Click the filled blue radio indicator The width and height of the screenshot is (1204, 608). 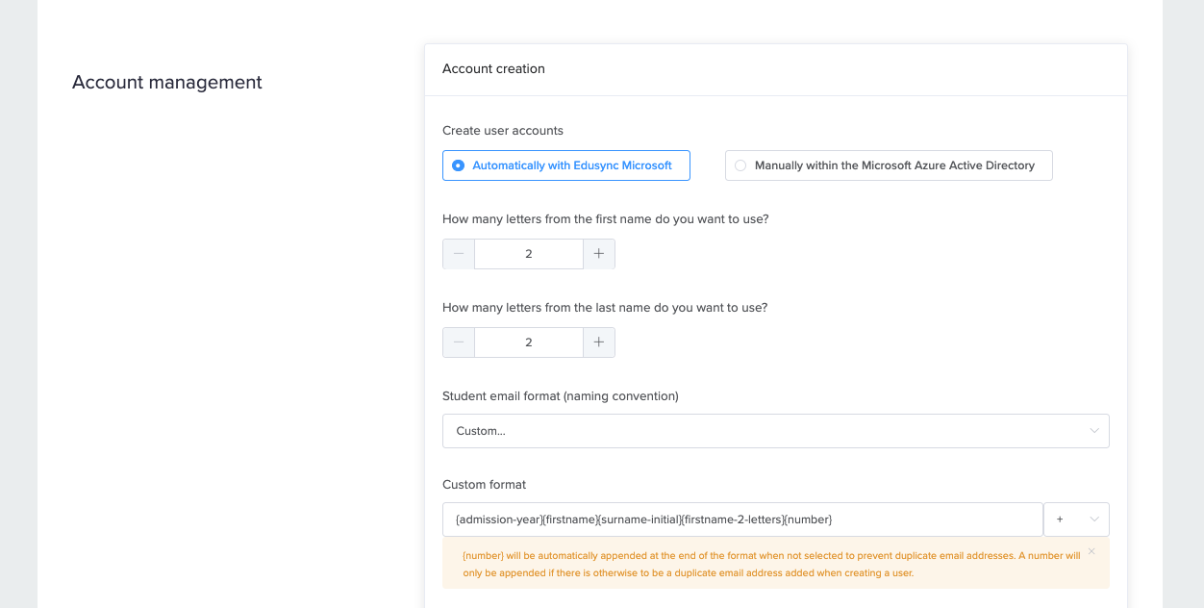tap(458, 165)
